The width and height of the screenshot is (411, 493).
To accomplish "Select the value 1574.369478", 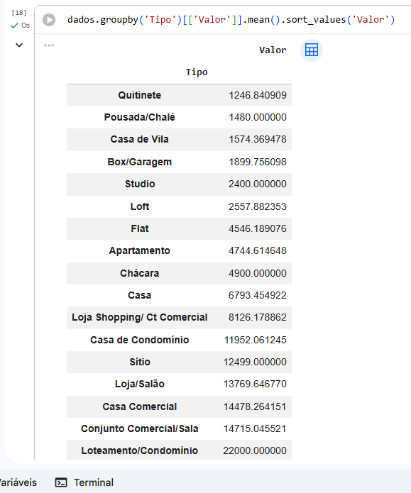I will [258, 139].
